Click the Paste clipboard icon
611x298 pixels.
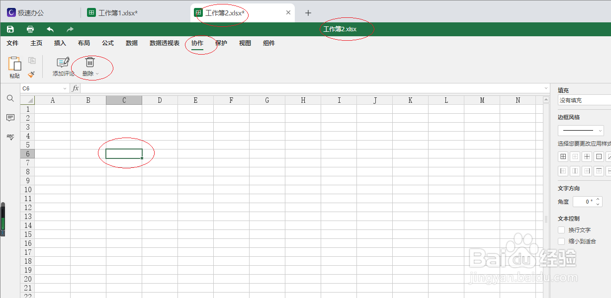point(15,63)
